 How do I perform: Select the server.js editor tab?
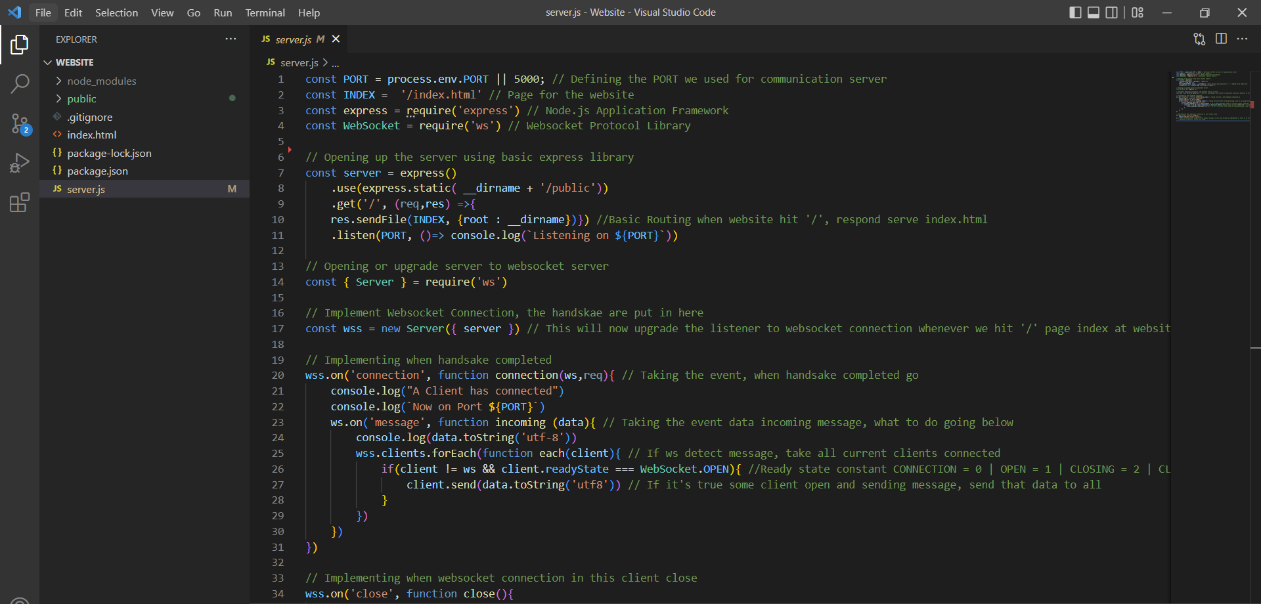coord(299,39)
